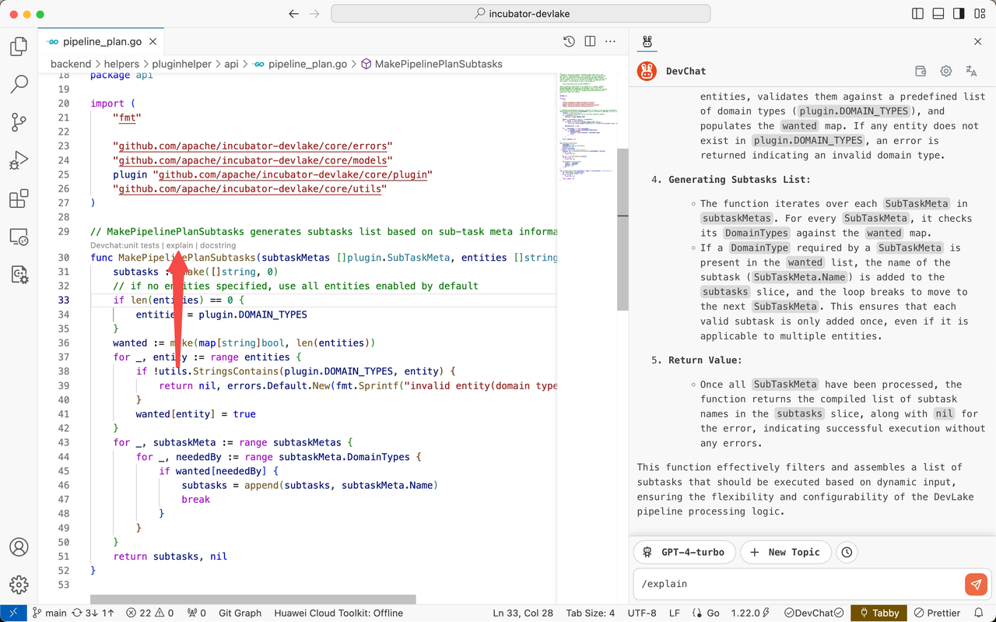The image size is (996, 622).
Task: Go to line via Ln 33, Col 28
Action: [523, 613]
